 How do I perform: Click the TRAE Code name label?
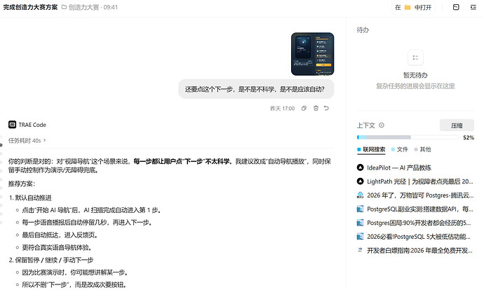click(32, 125)
